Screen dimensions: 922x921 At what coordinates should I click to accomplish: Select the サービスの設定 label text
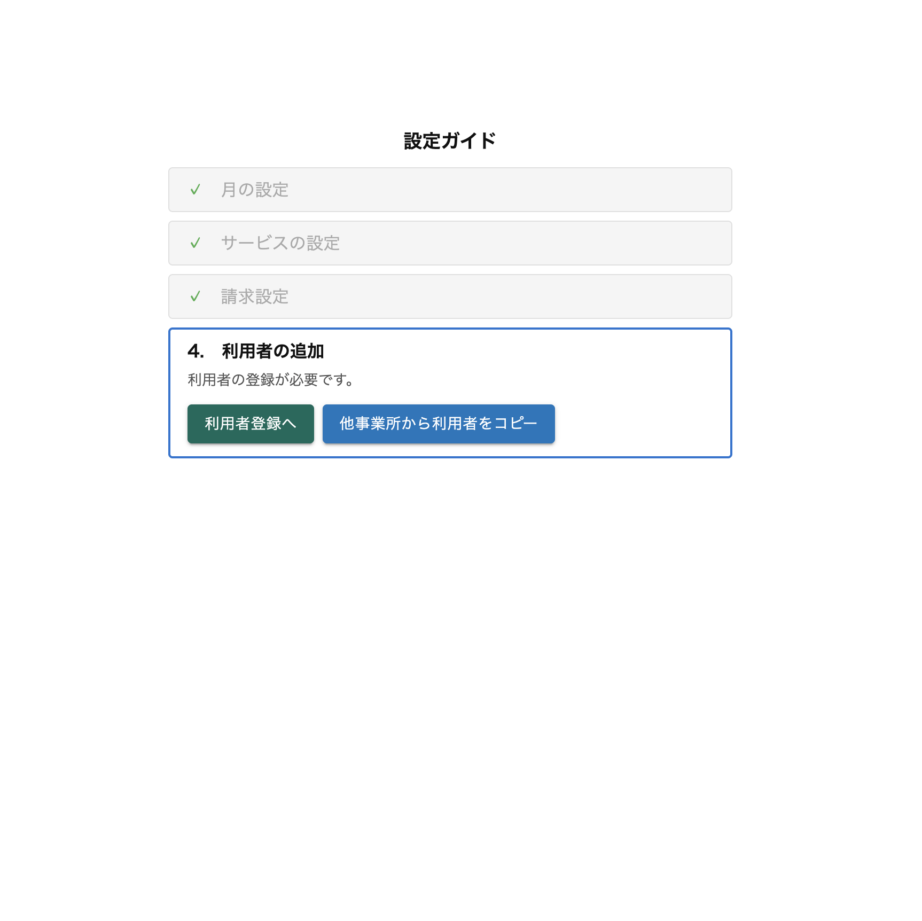coord(280,243)
